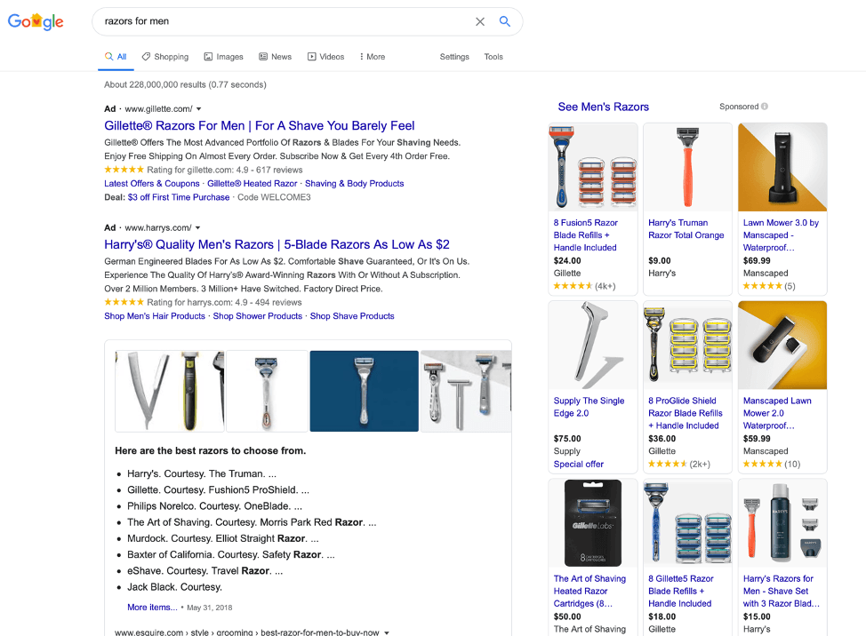This screenshot has width=866, height=636.
Task: Click Gillette Heated Razor sitelink
Action: point(252,184)
